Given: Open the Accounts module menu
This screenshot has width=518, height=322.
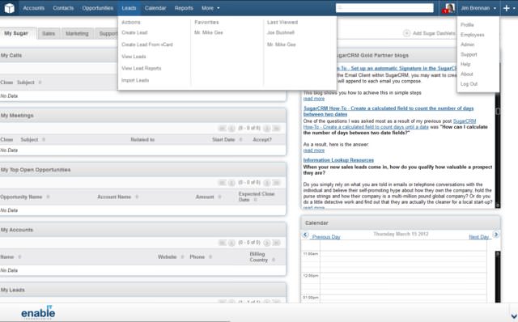Looking at the screenshot, I should (x=33, y=8).
